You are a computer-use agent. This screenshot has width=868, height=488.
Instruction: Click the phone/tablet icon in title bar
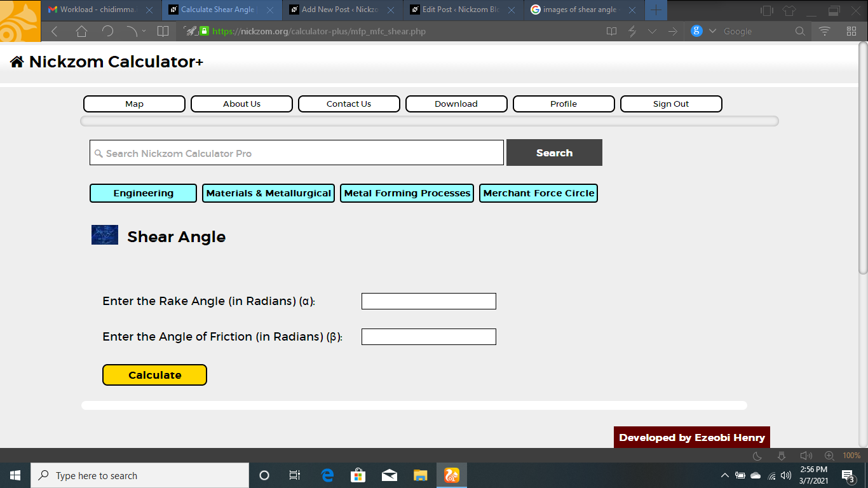click(x=767, y=10)
